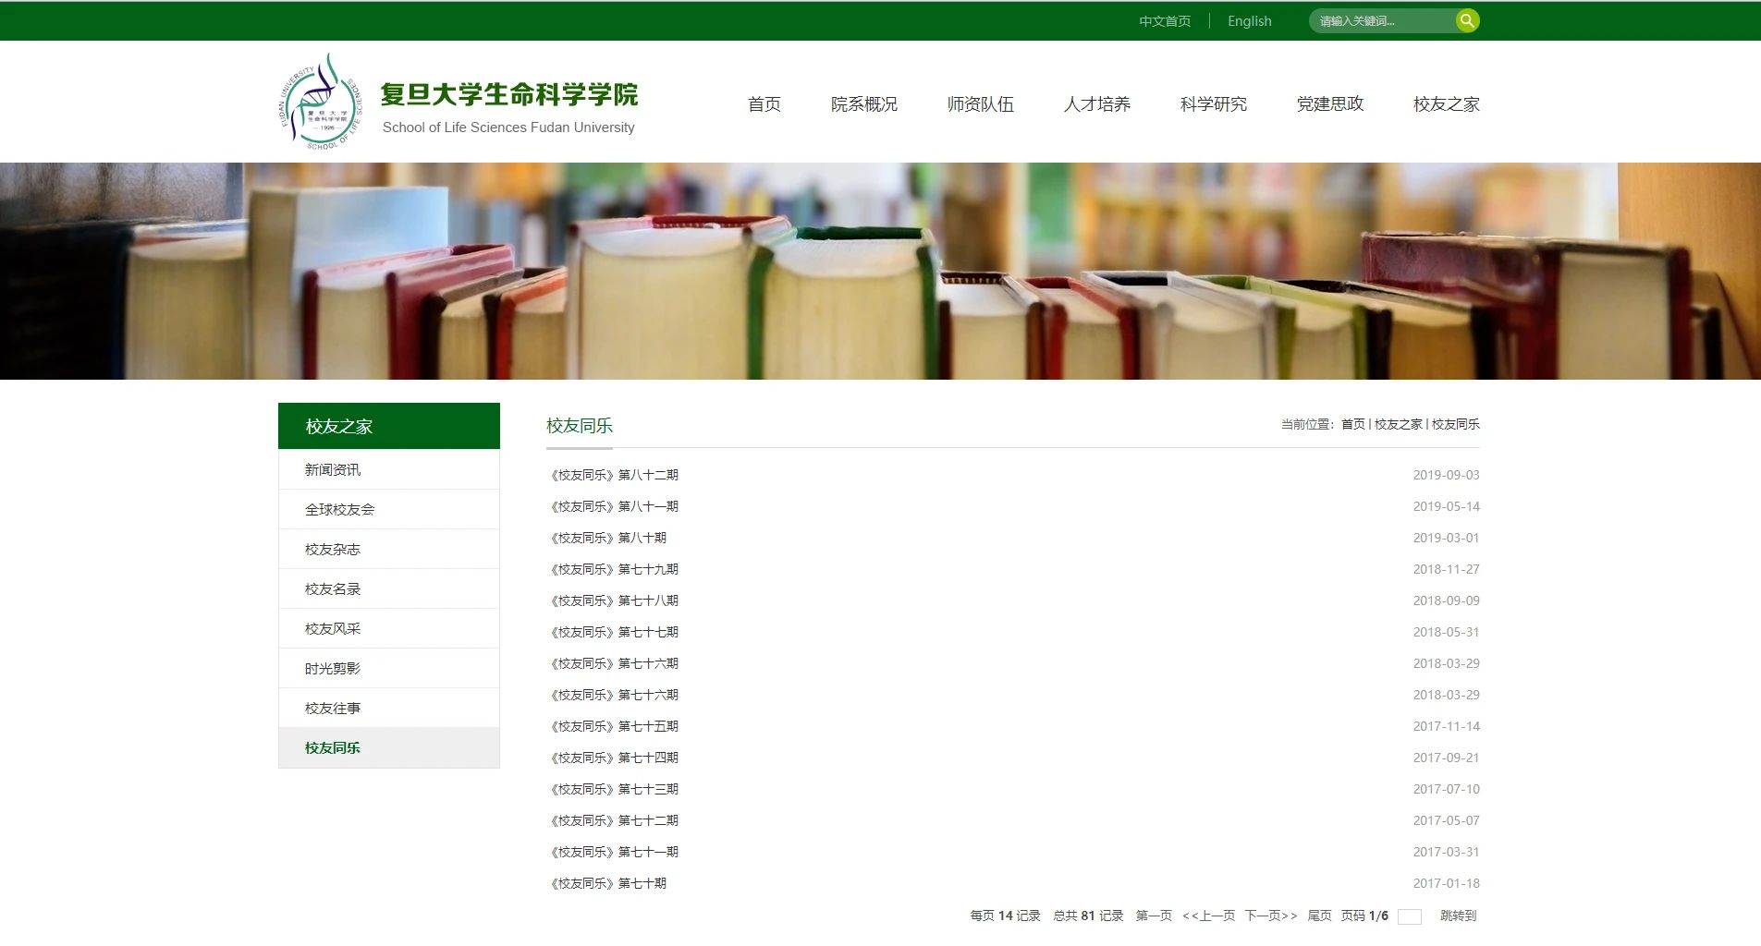The image size is (1761, 946).
Task: Go to 下一页 next page
Action: 1270,916
